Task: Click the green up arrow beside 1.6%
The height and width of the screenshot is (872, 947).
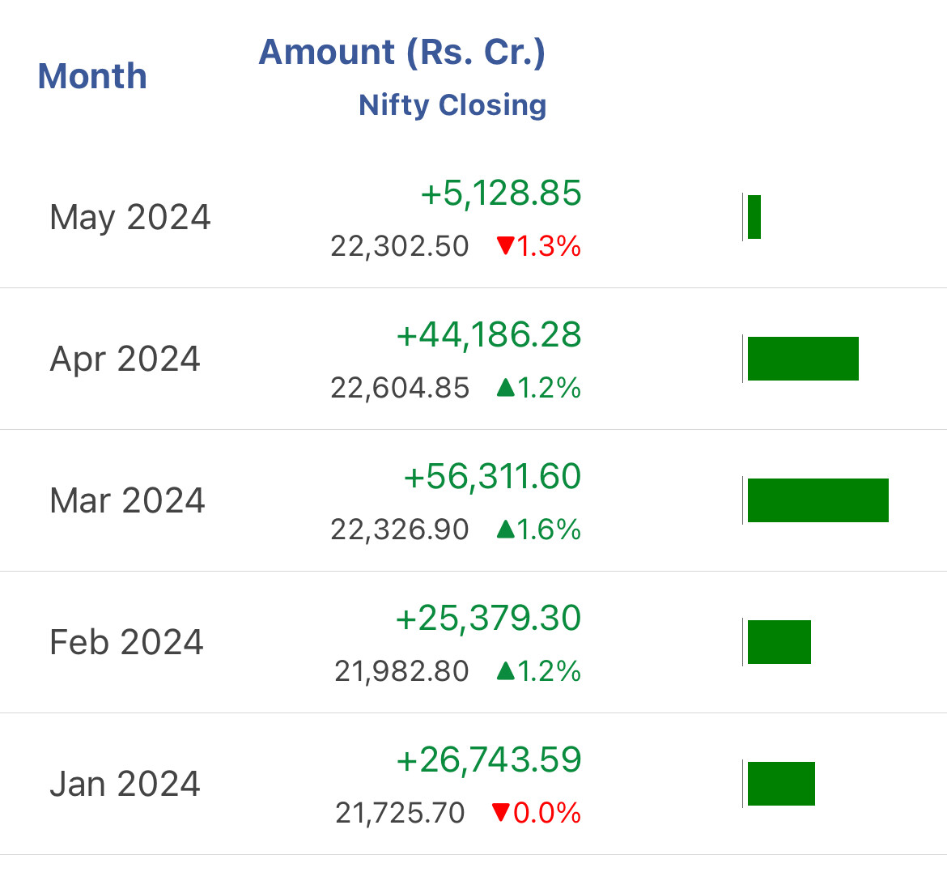Action: 506,530
